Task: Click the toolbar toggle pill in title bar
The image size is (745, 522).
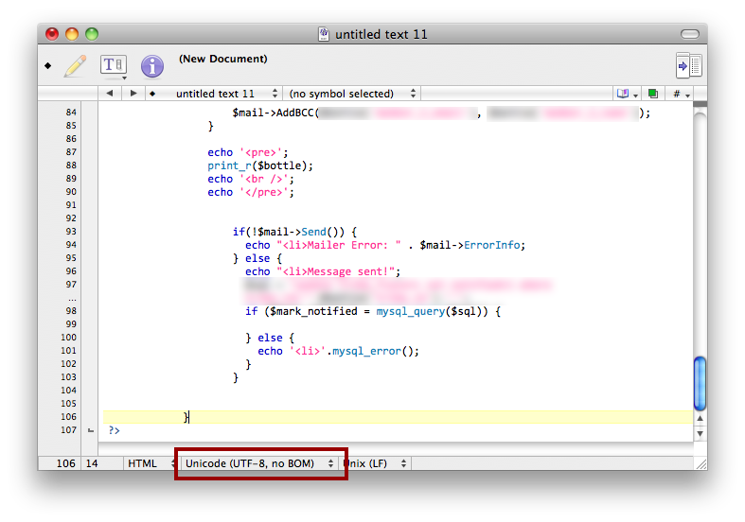Action: click(x=690, y=34)
